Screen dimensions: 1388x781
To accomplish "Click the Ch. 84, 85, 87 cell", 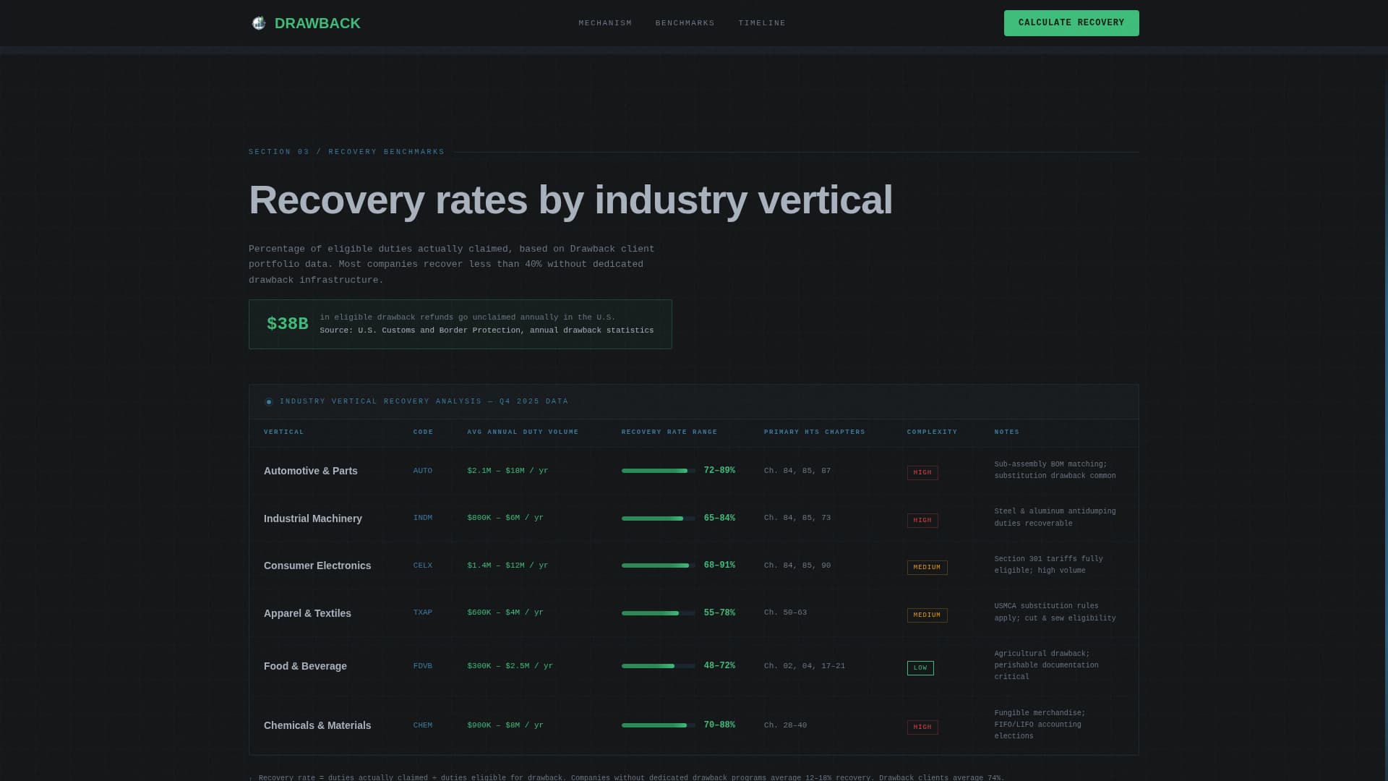I will click(797, 471).
